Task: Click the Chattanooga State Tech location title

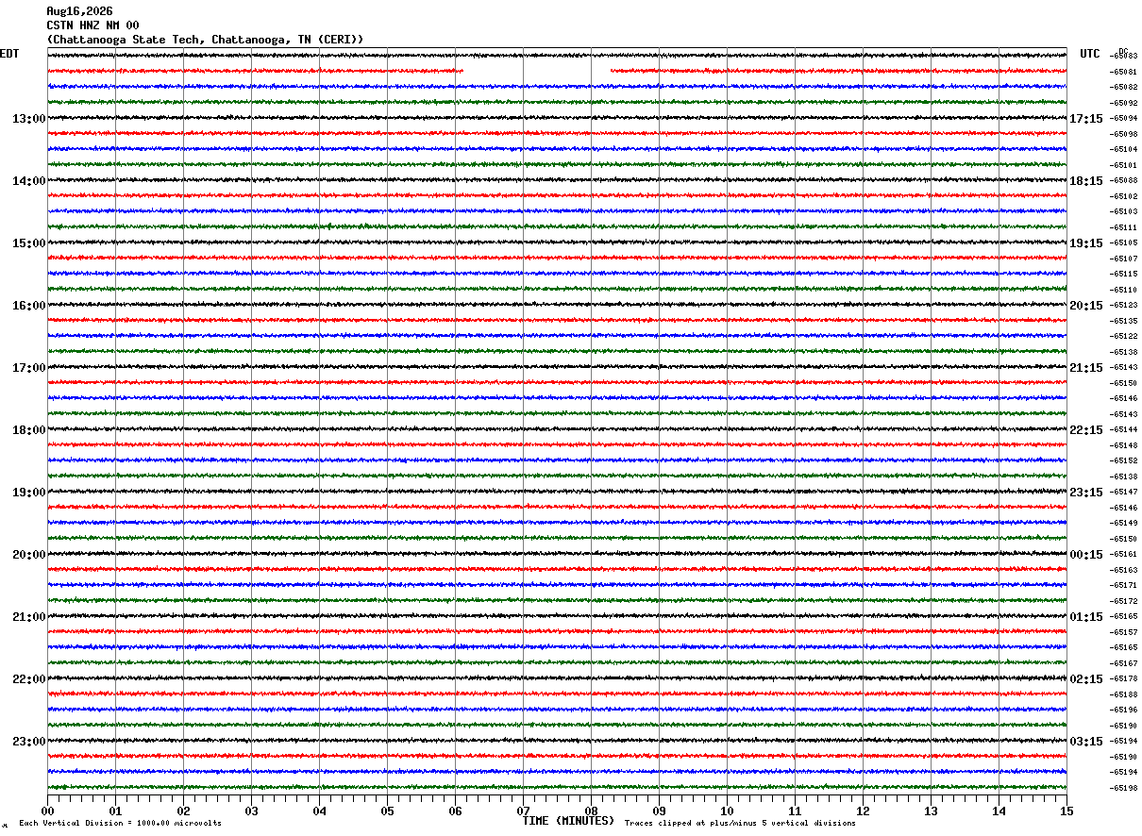Action: point(205,40)
